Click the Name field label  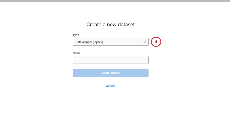[x=77, y=53]
